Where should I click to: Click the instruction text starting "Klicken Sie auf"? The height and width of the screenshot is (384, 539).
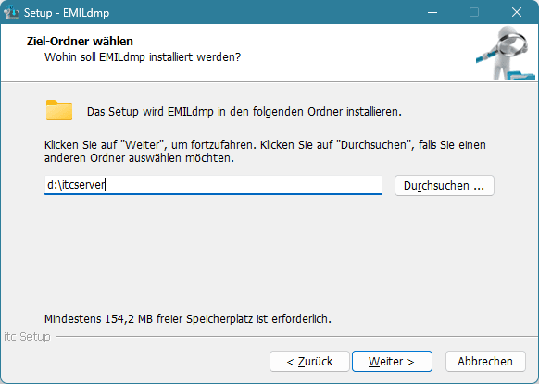pos(265,152)
